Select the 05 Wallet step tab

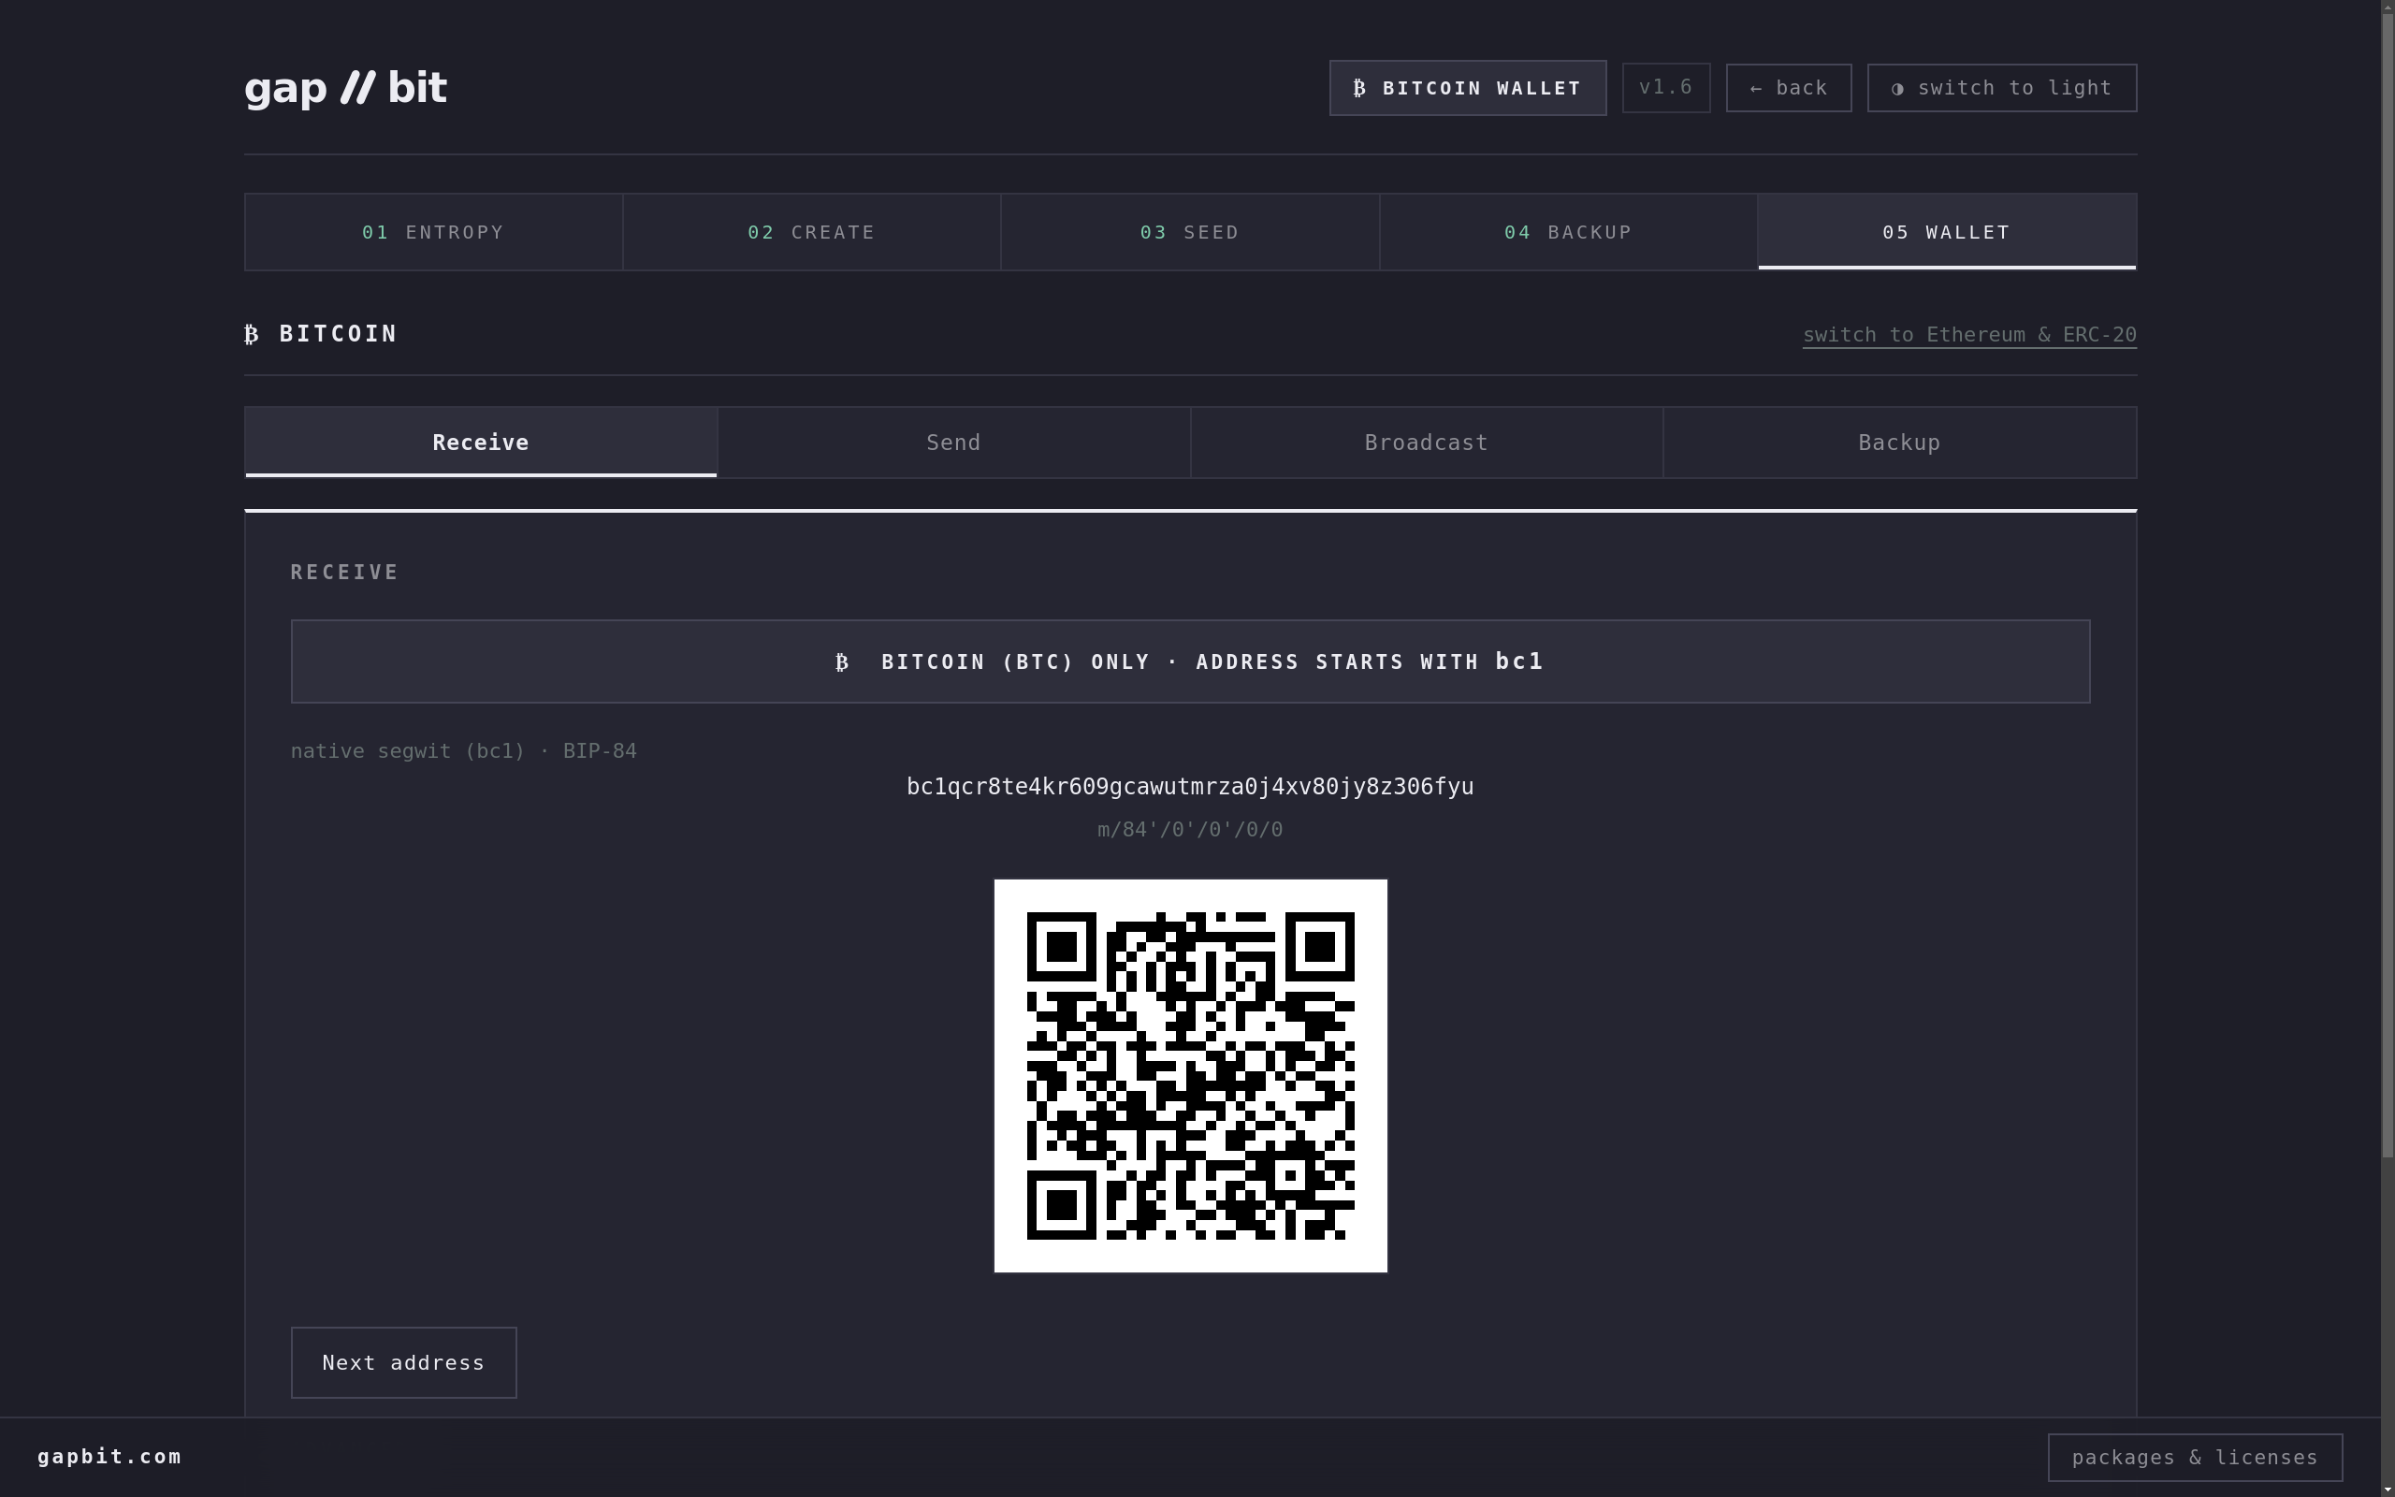point(1947,232)
